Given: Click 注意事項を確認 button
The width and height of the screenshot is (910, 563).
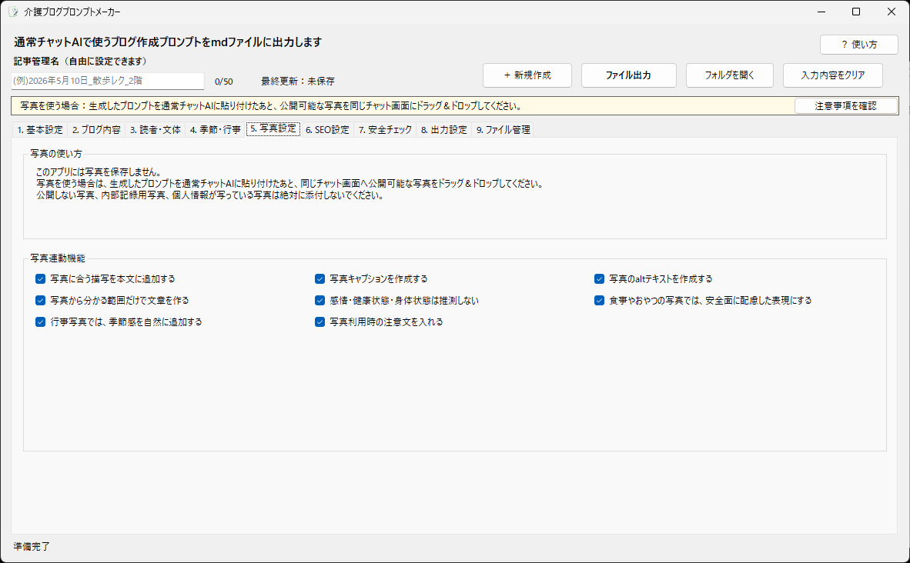Looking at the screenshot, I should pos(845,106).
